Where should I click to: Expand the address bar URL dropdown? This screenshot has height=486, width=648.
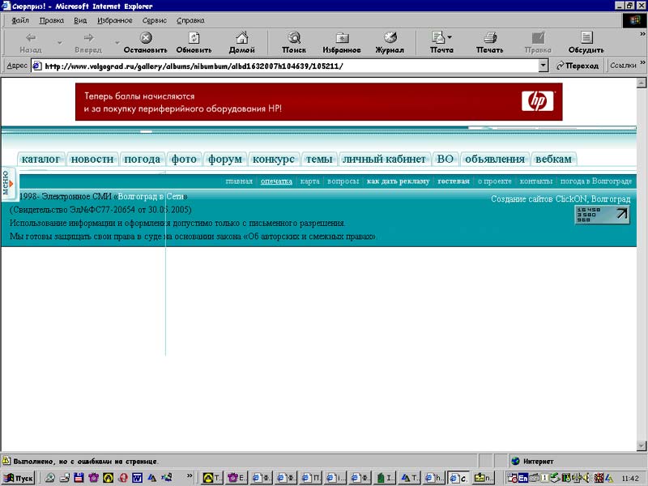[542, 66]
